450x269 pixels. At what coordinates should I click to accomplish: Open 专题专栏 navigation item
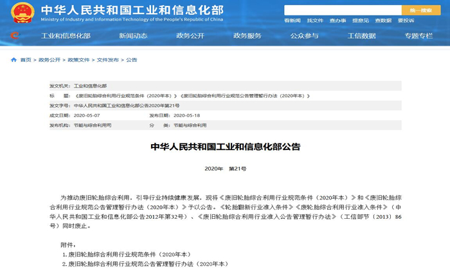pos(419,35)
